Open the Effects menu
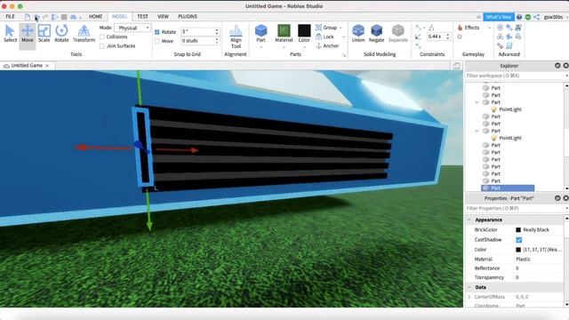The height and width of the screenshot is (320, 569). coord(469,28)
